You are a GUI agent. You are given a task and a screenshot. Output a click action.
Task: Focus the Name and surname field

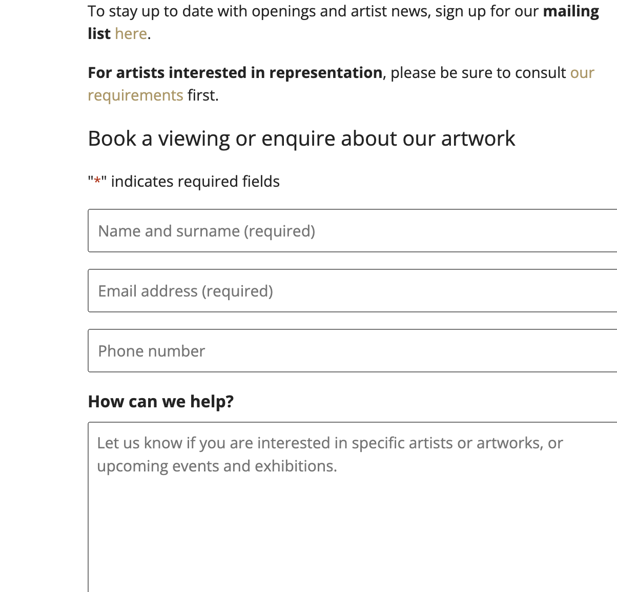coord(352,231)
